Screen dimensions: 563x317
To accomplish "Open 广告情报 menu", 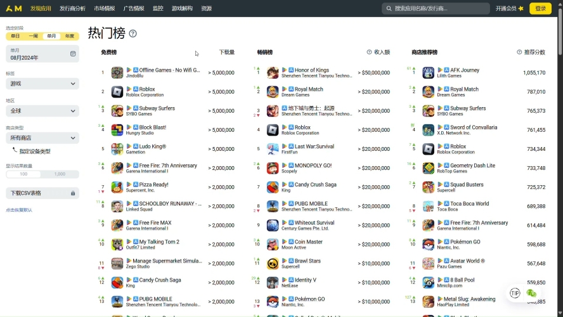I will click(134, 8).
